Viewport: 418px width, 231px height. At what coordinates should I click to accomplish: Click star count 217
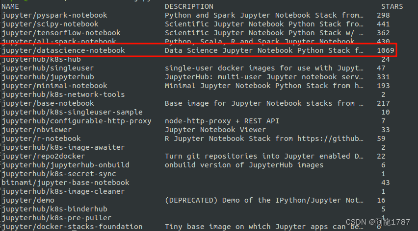383,103
